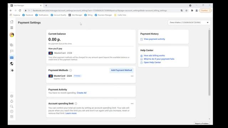The width and height of the screenshot is (228, 128).
Task: Click the browser forward arrow
Action: click(x=15, y=10)
